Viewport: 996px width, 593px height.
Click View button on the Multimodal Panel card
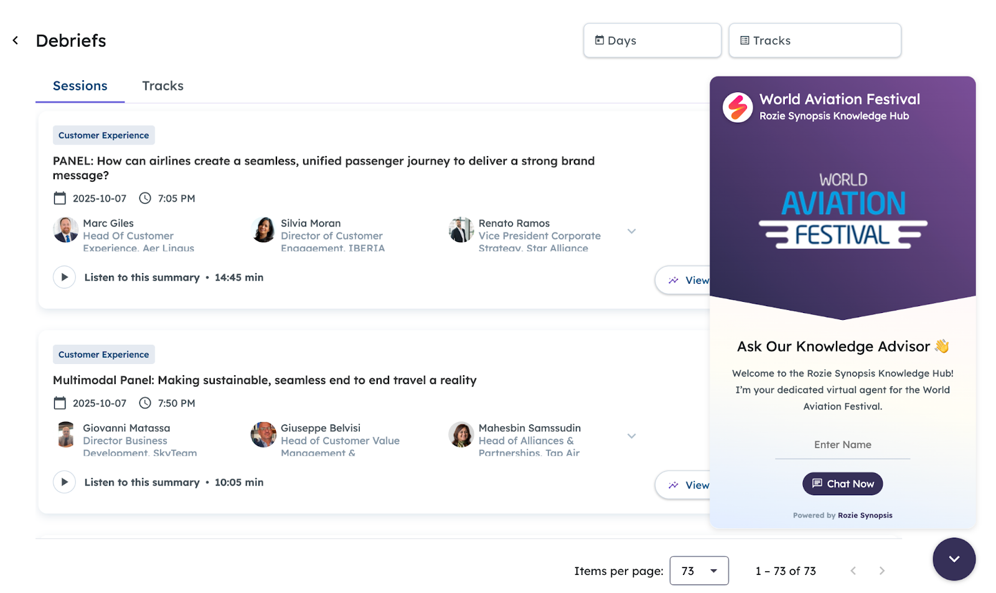tap(683, 485)
